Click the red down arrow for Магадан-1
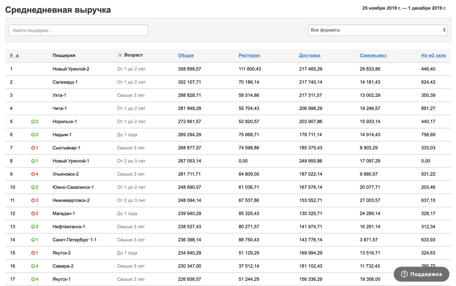 (x=33, y=214)
